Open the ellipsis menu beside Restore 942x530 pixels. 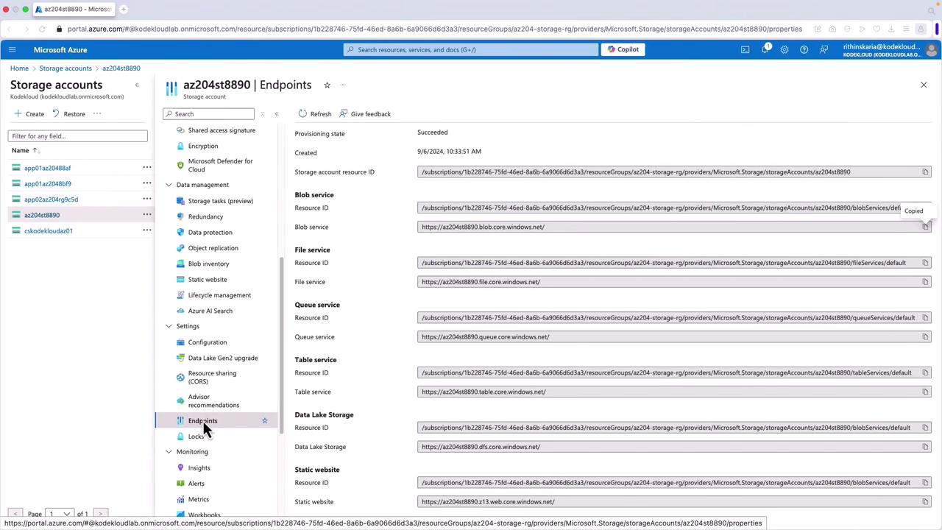click(97, 114)
